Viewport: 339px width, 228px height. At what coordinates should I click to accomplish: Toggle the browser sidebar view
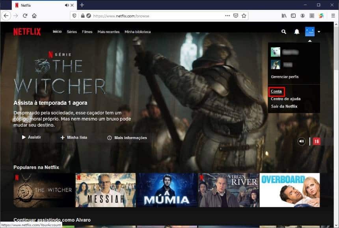[x=293, y=16]
